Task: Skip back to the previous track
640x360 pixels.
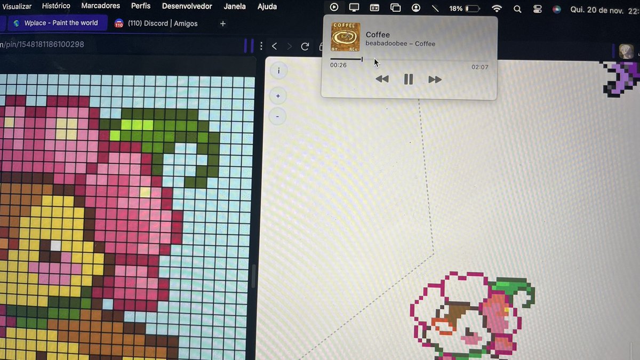Action: click(x=382, y=79)
